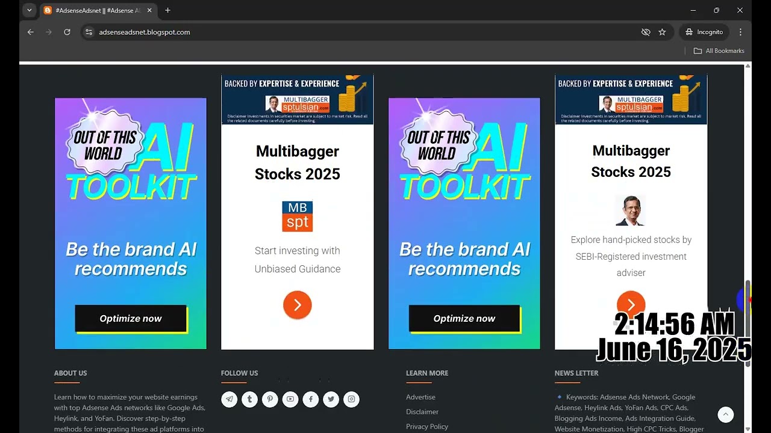Click the scrollbar down arrow
This screenshot has height=433, width=771.
coord(748,429)
